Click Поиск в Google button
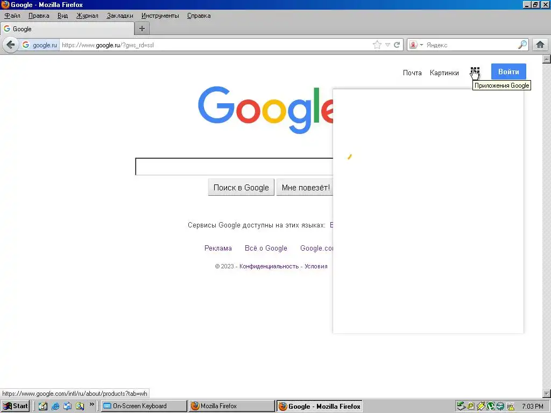The height and width of the screenshot is (413, 551). [x=241, y=188]
